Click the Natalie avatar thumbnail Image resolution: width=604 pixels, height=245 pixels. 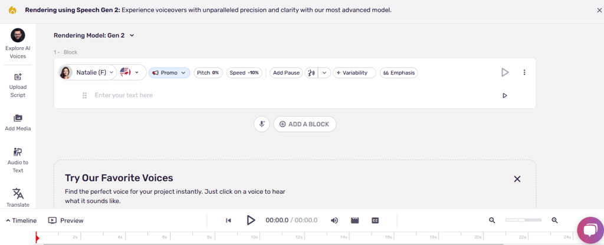tap(65, 72)
